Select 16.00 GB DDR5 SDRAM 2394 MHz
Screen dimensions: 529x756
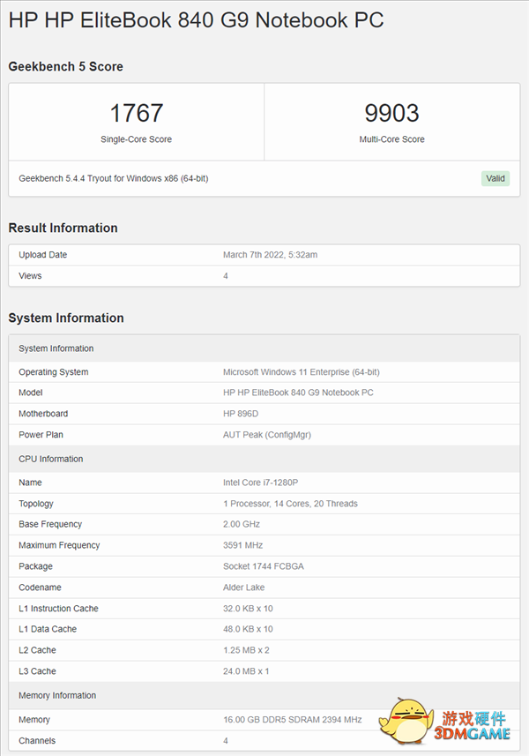[293, 719]
